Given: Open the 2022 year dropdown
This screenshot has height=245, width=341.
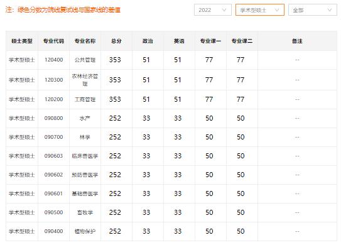Looking at the screenshot, I should 212,10.
